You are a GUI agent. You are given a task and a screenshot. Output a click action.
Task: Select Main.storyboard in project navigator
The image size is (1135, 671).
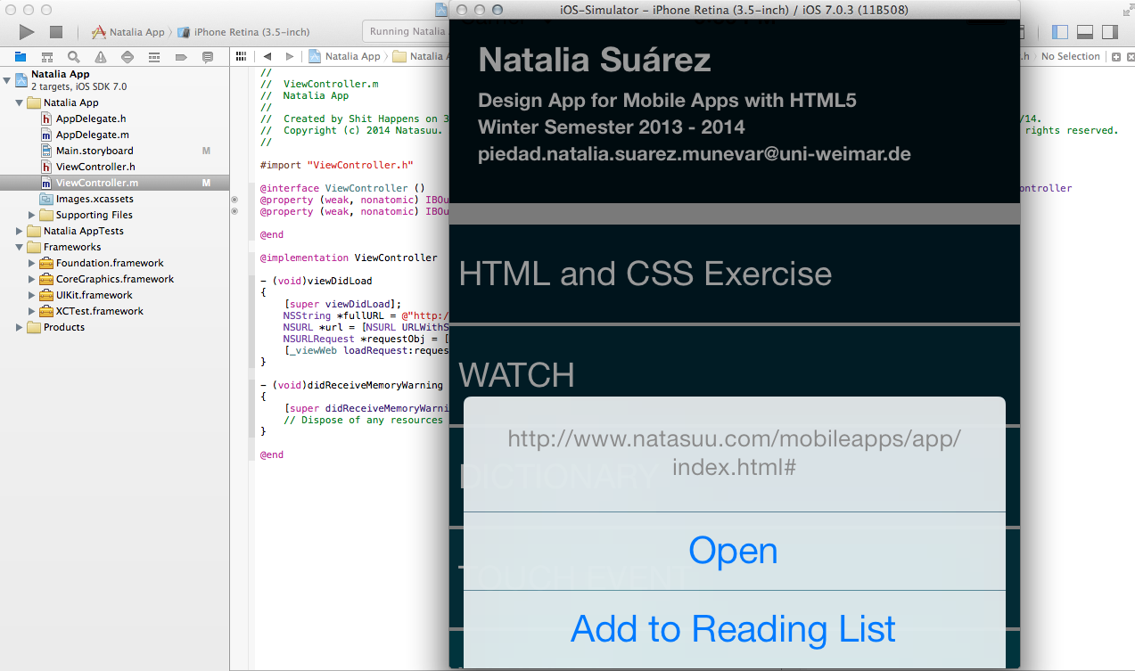[95, 151]
